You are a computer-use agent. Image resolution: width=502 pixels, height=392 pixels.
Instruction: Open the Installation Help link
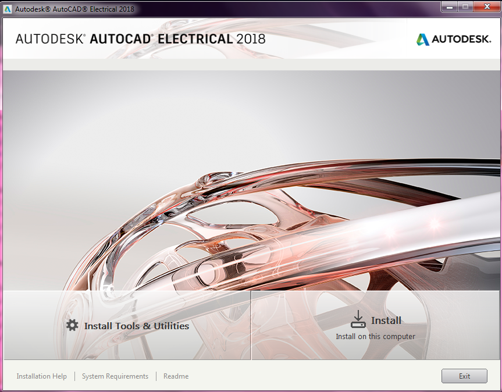[42, 376]
